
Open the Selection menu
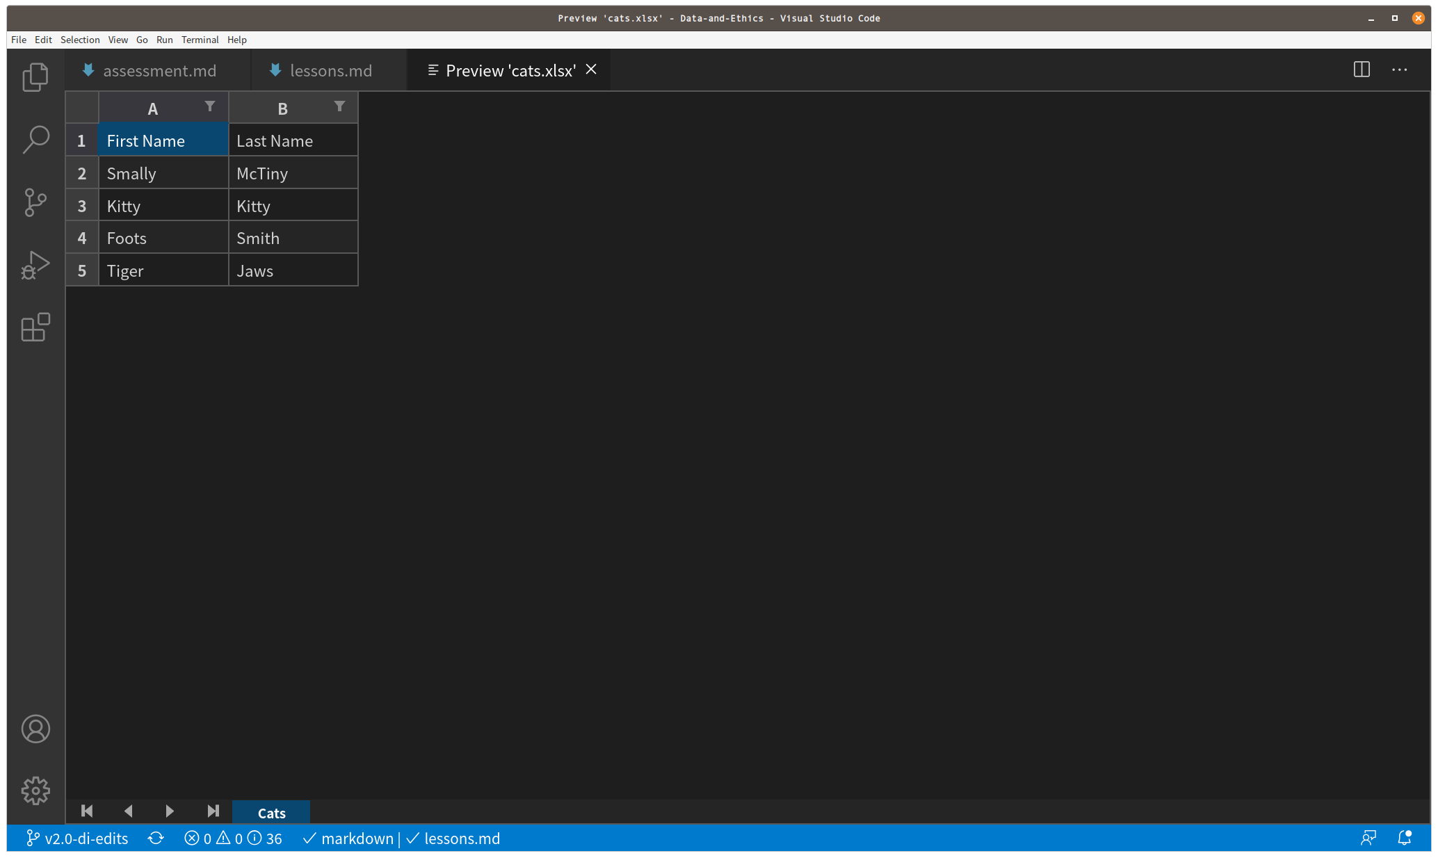coord(80,40)
